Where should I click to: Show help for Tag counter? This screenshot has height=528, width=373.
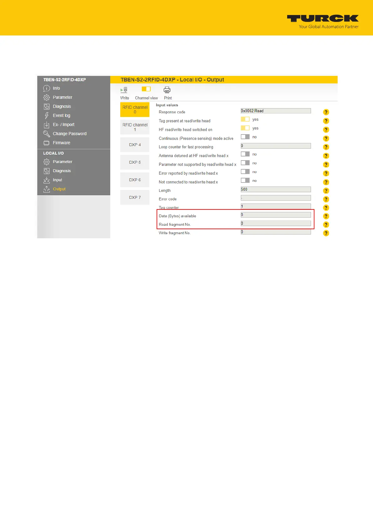(x=326, y=208)
